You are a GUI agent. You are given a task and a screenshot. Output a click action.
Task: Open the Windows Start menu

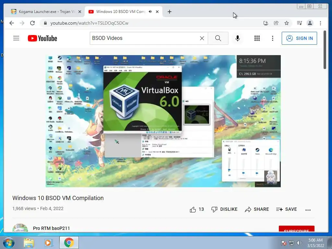pos(8,243)
